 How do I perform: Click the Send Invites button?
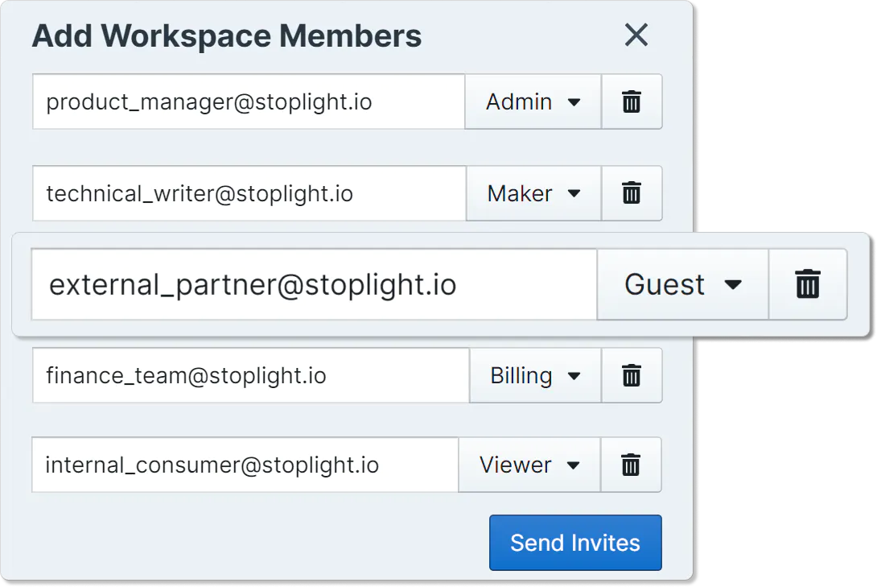click(x=575, y=543)
